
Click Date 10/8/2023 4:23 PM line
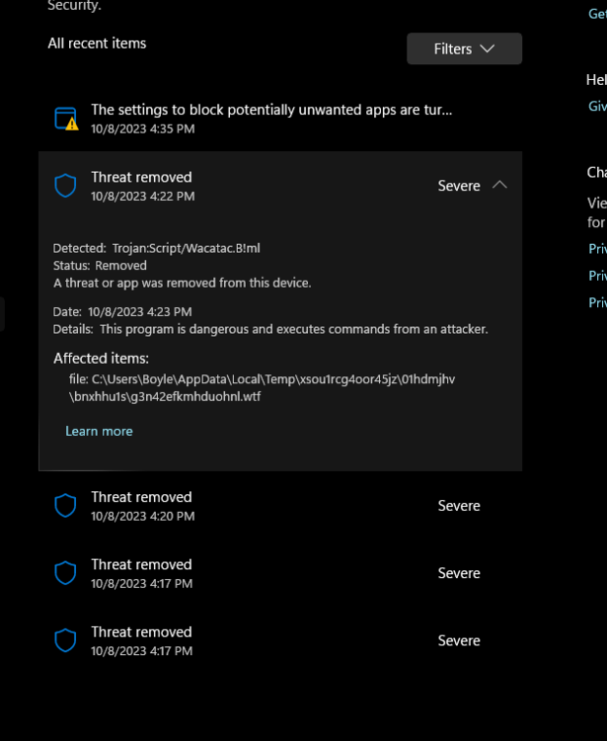122,312
